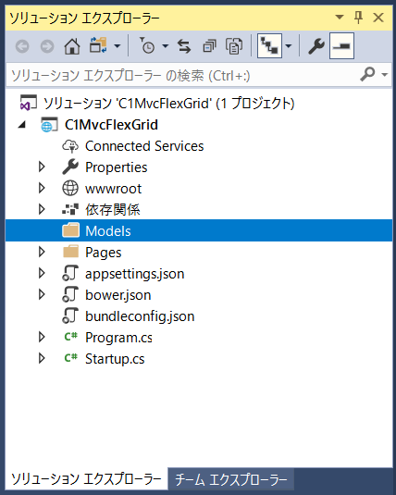396x495 pixels.
Task: Select Startup.cs file name
Action: click(x=115, y=359)
